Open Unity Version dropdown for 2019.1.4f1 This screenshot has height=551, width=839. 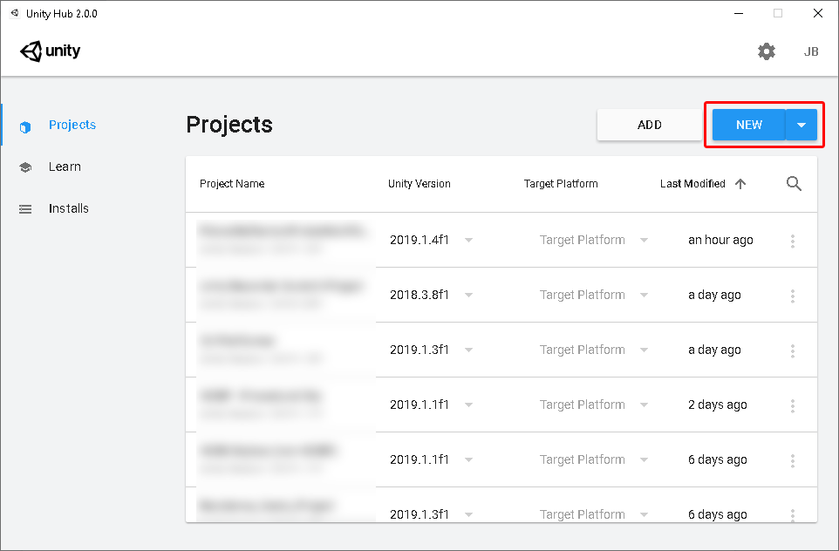pyautogui.click(x=468, y=241)
